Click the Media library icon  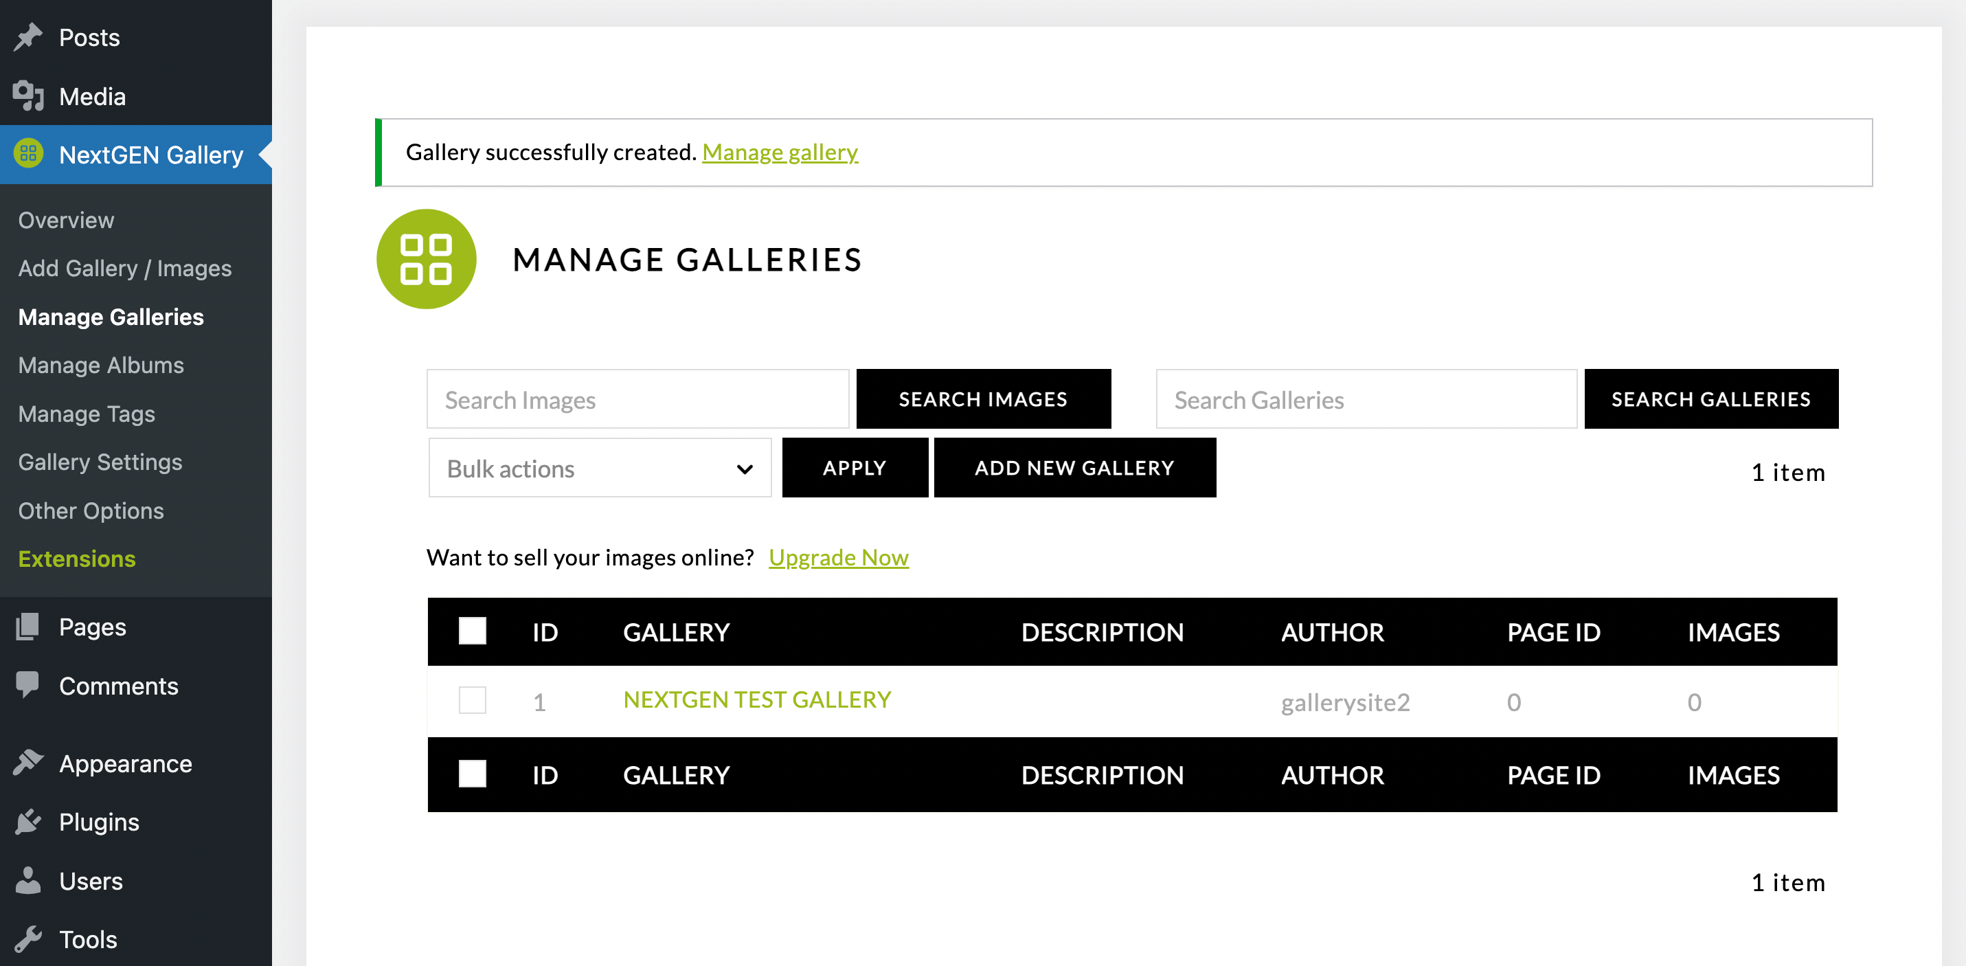click(28, 96)
